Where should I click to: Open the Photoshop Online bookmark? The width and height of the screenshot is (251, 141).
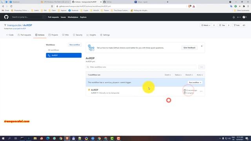pyautogui.click(x=20, y=11)
